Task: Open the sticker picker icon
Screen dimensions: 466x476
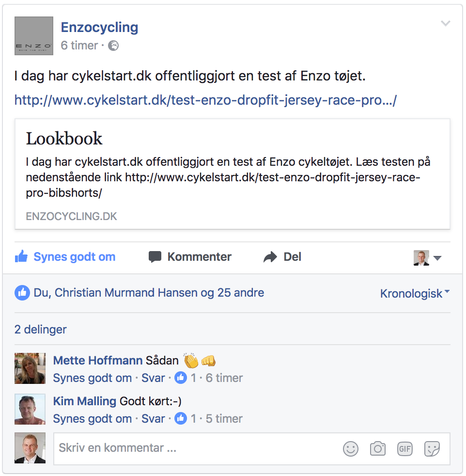Action: [432, 449]
